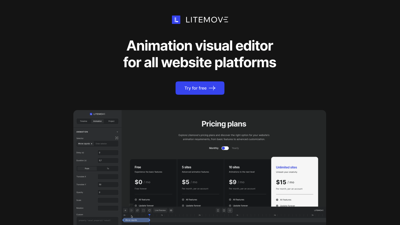Click the element picker icon beside Selector
The width and height of the screenshot is (400, 225).
click(117, 138)
